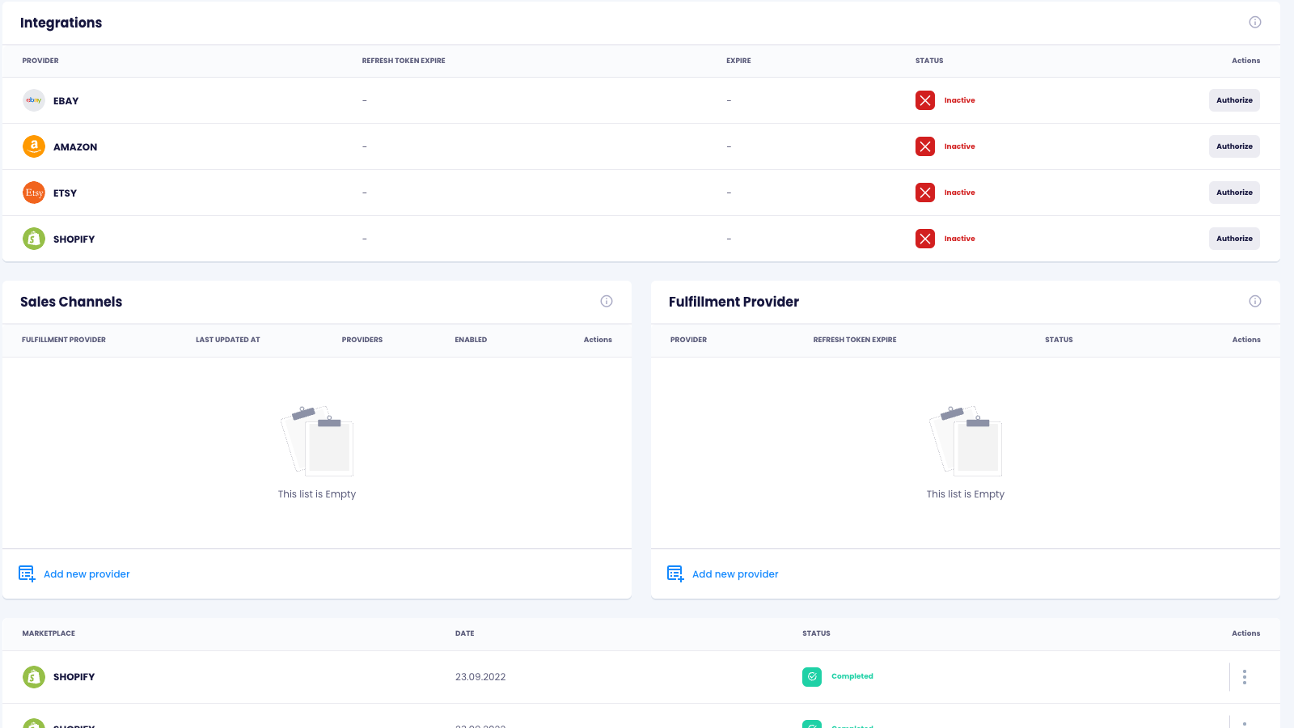Screen dimensions: 1294x728
Task: Click Sales Channels add provider table icon
Action: click(x=27, y=574)
